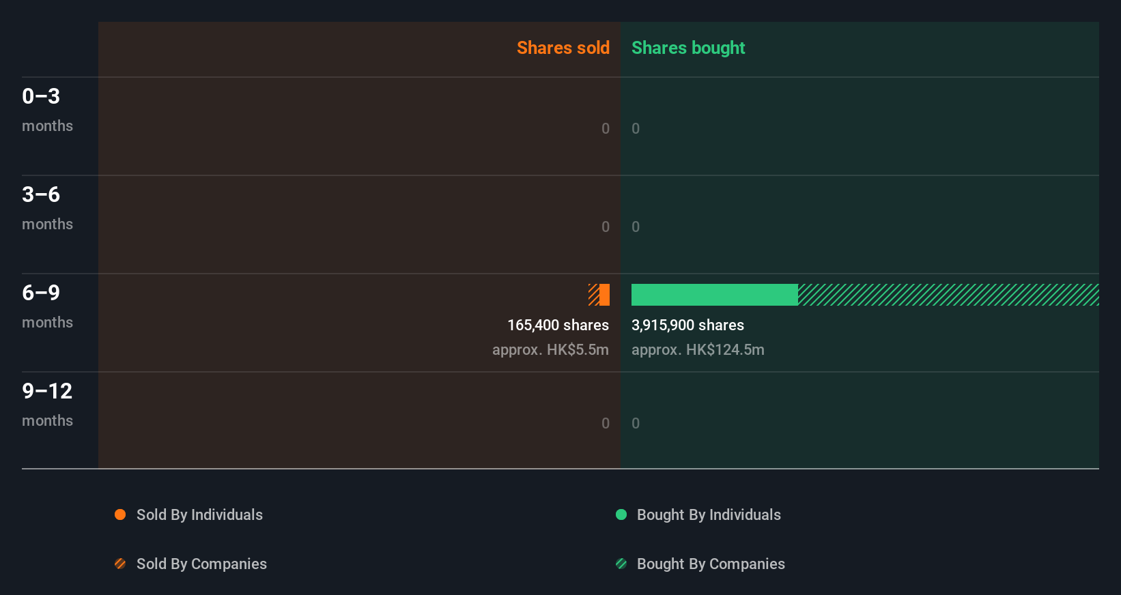Click the shares bought 0 in 3–6 months row
1121x595 pixels.
pyautogui.click(x=636, y=227)
